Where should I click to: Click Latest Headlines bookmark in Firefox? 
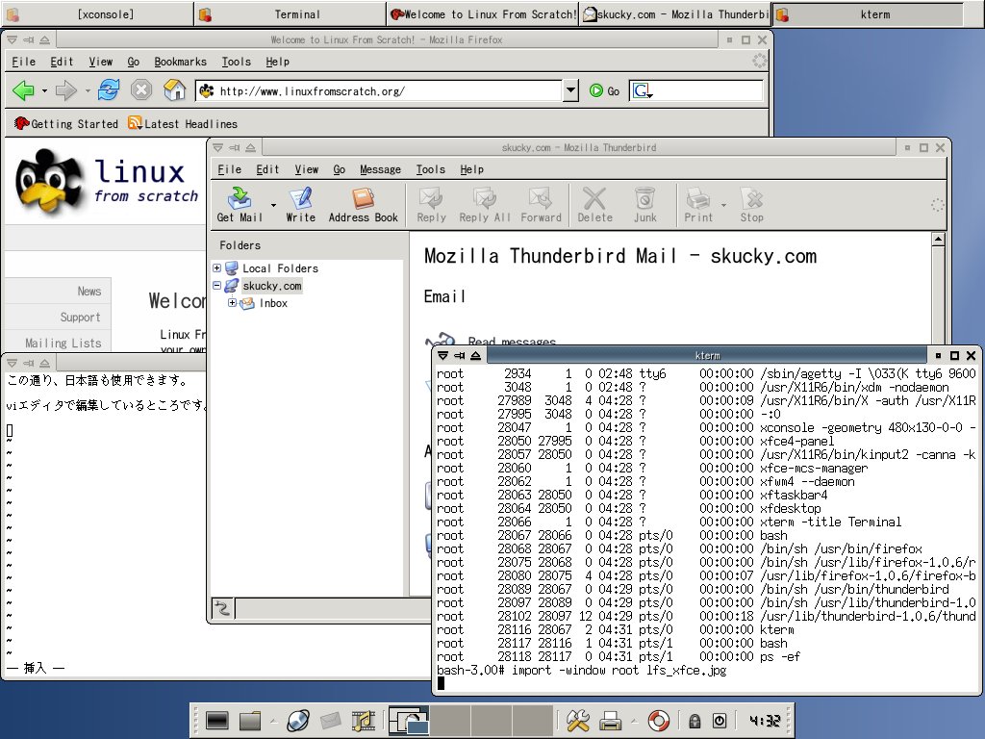point(183,124)
